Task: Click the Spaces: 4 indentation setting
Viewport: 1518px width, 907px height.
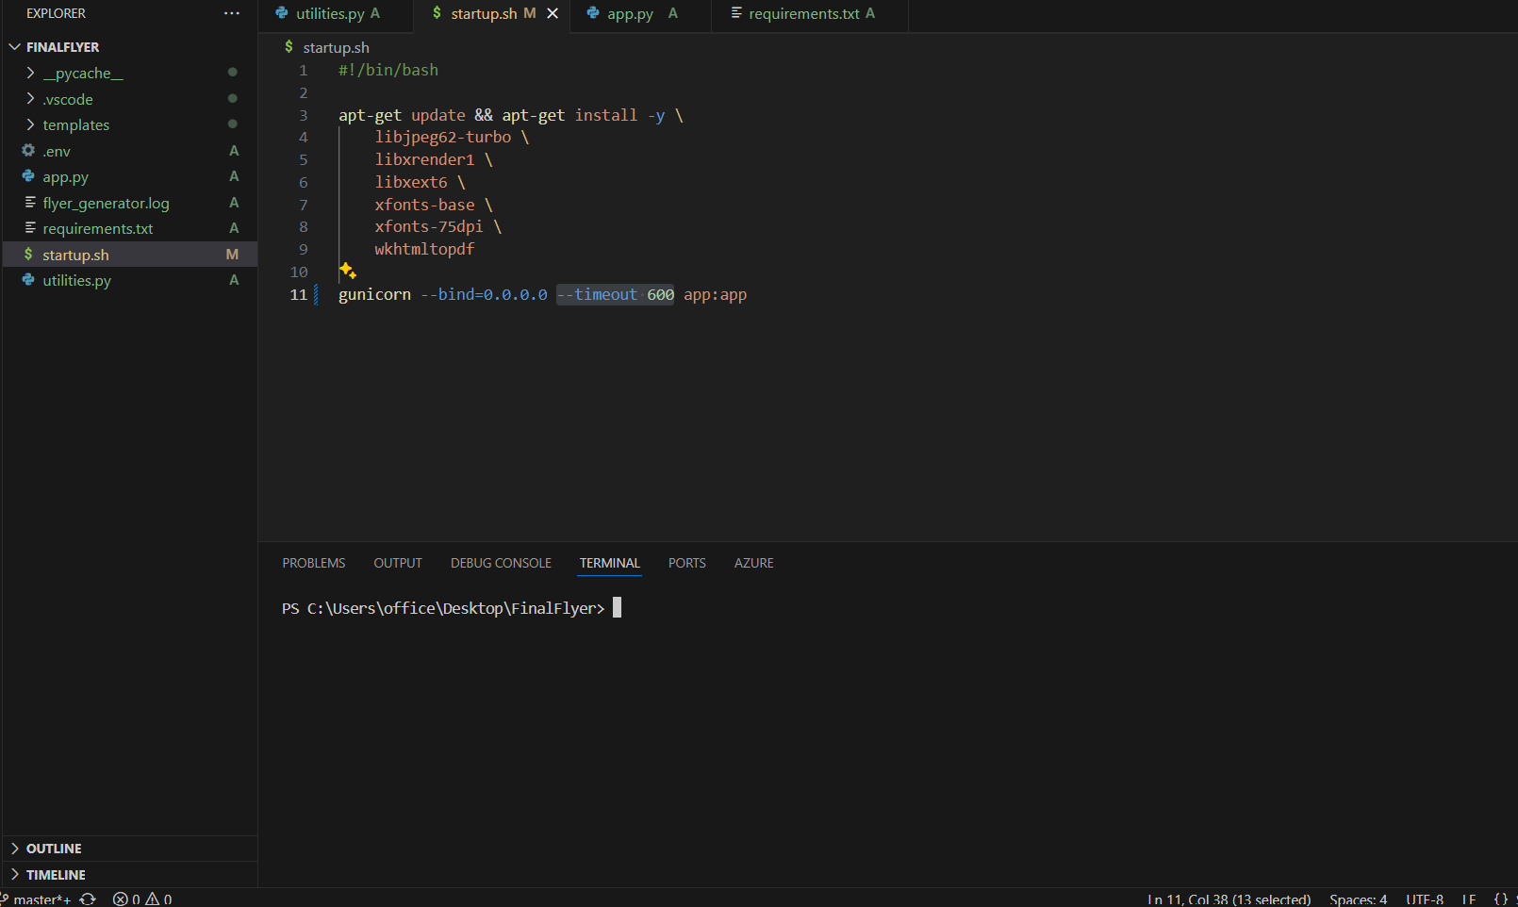Action: [x=1358, y=899]
